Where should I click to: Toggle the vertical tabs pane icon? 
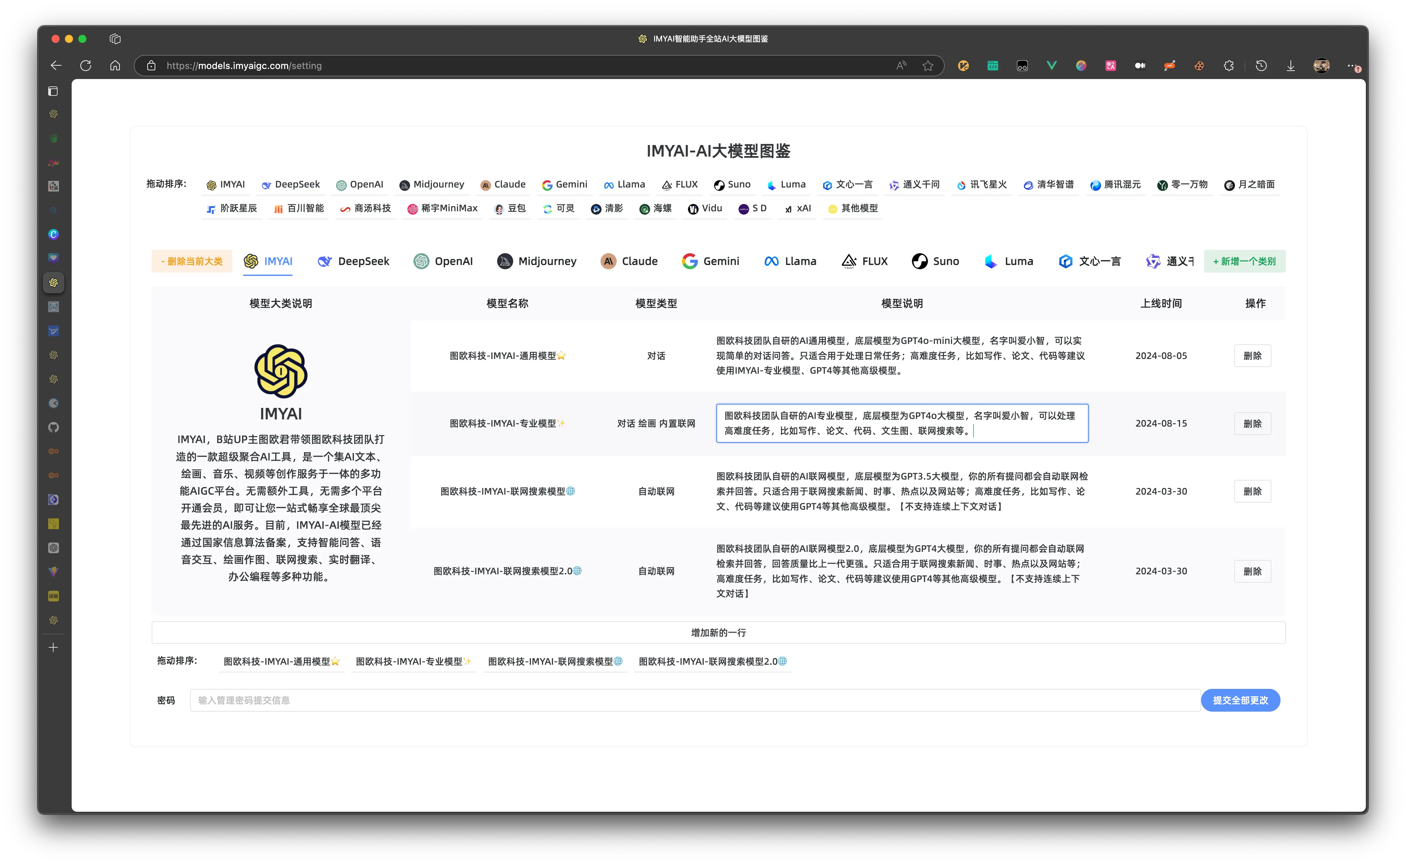tap(53, 91)
